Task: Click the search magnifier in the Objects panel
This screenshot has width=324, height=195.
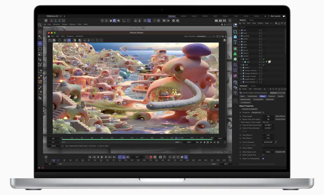Action: (276, 23)
